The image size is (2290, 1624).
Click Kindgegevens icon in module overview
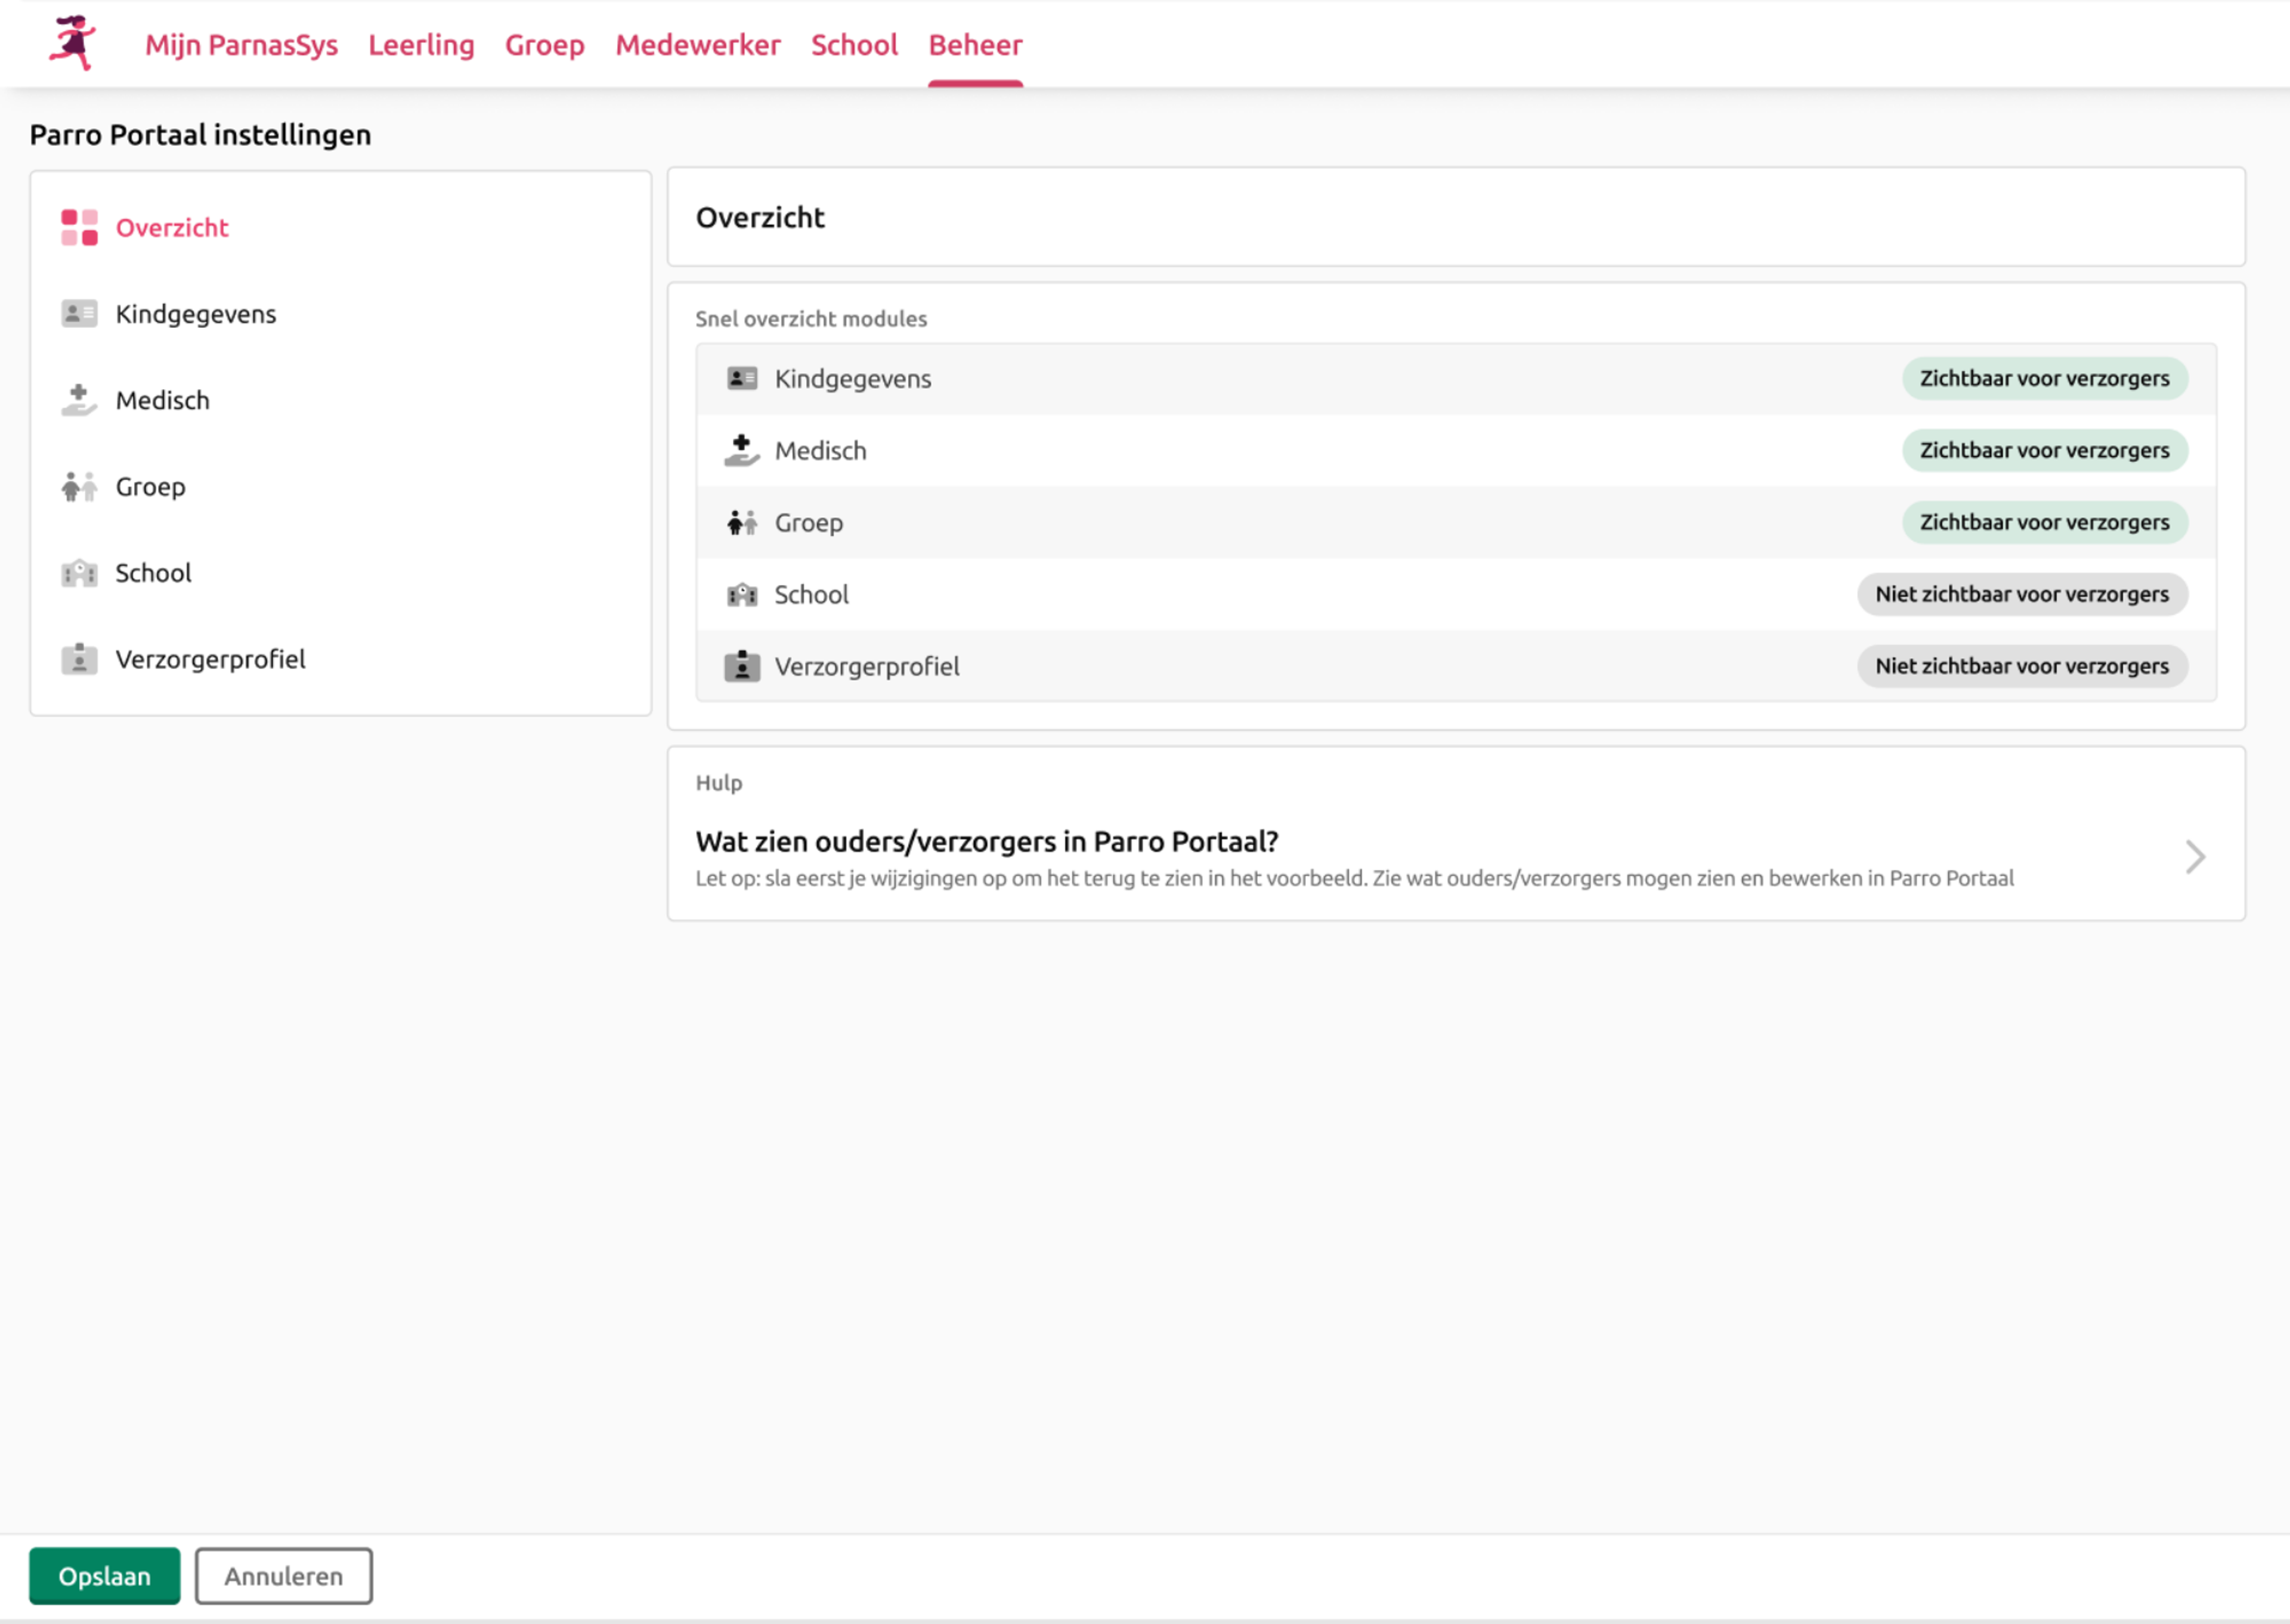(x=742, y=378)
